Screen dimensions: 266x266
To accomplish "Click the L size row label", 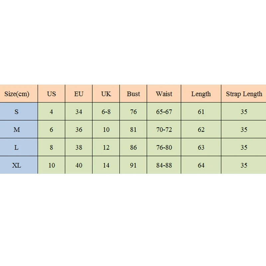I will [x=17, y=147].
